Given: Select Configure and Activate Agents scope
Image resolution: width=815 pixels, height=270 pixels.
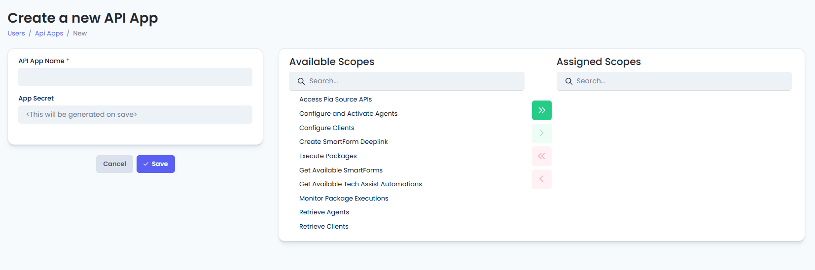Looking at the screenshot, I should coord(348,114).
